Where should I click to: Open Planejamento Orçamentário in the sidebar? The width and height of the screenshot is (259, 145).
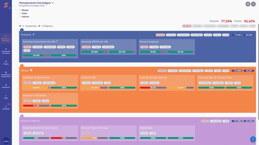[6, 75]
